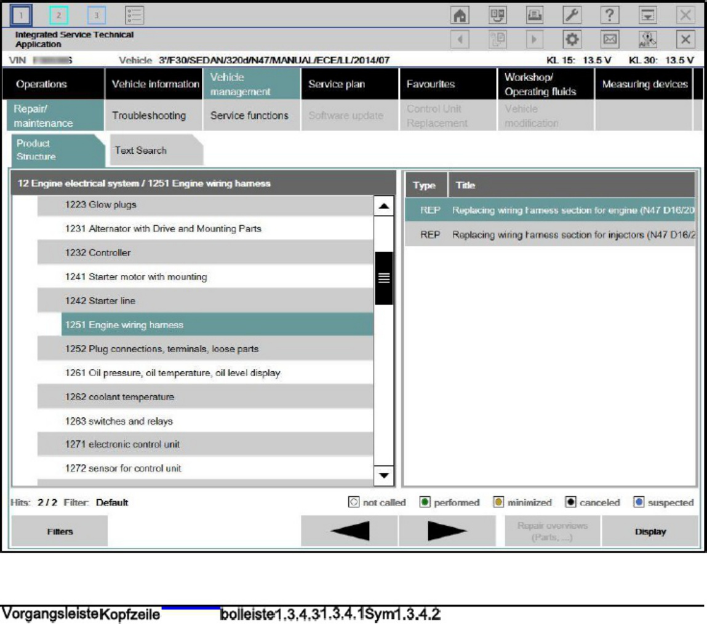This screenshot has height=624, width=707.
Task: Select 1232 Controller node
Action: 205,252
